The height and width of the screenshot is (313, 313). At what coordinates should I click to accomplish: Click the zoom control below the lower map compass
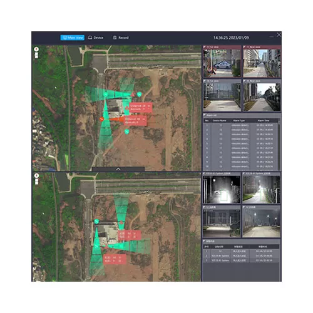click(36, 182)
